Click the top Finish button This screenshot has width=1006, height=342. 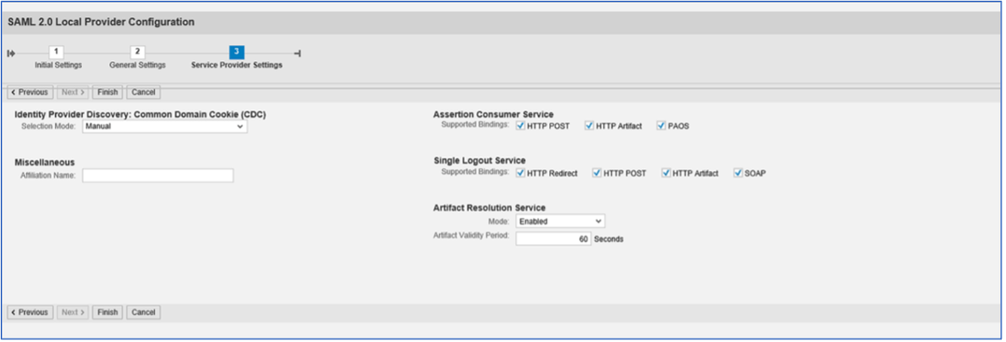107,93
